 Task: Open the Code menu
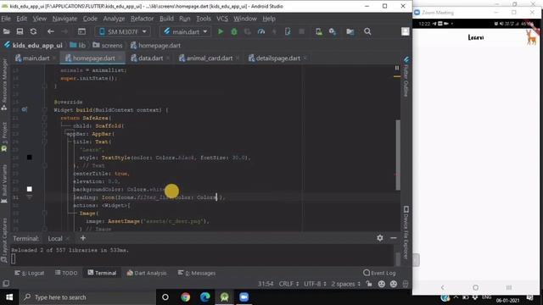tap(90, 19)
